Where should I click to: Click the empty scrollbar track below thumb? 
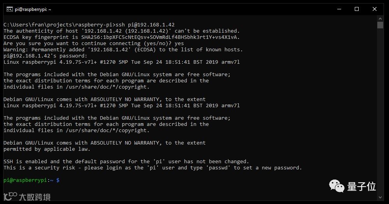point(380,112)
